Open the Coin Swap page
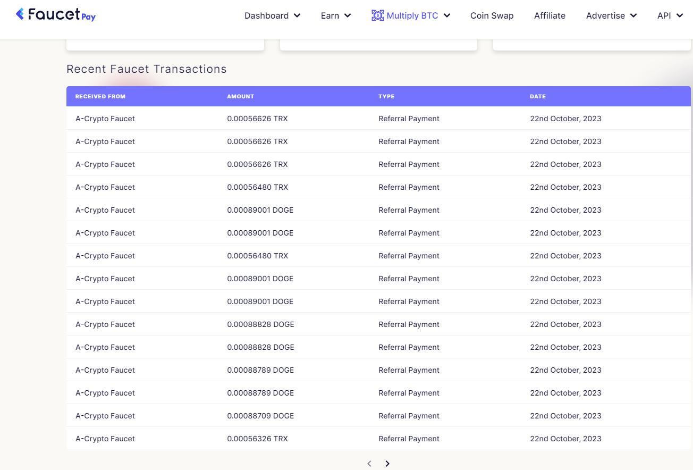693x470 pixels. point(492,15)
